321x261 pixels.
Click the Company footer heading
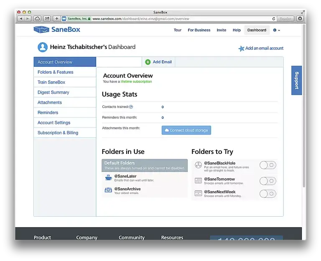(87, 238)
